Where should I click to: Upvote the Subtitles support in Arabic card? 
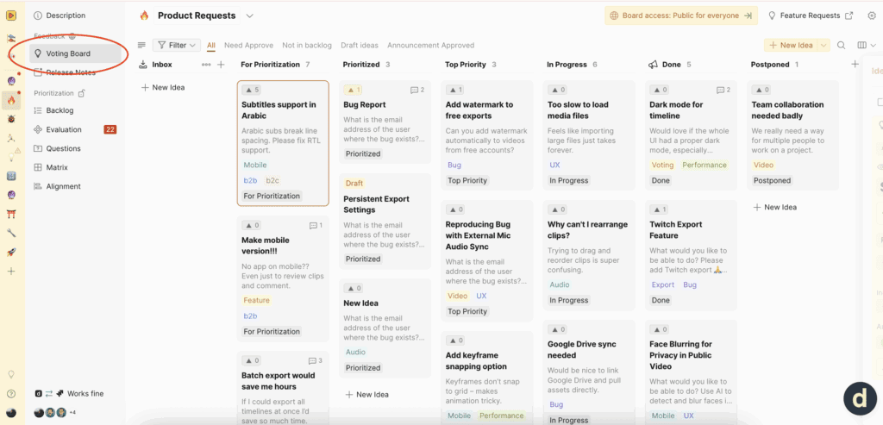pyautogui.click(x=251, y=90)
